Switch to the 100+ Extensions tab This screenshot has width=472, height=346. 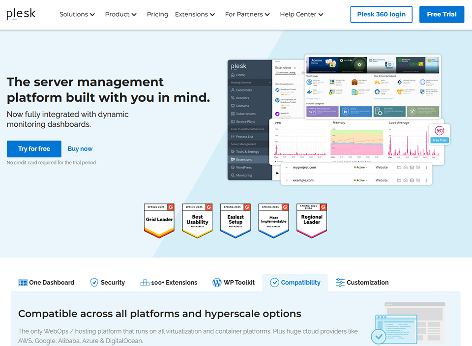[x=169, y=283]
